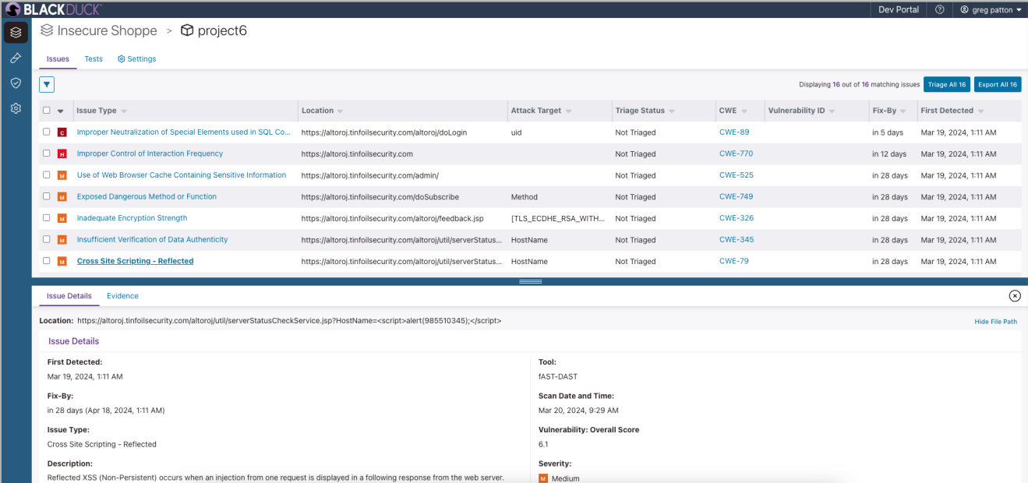The width and height of the screenshot is (1028, 483).
Task: Open the greg patton user dropdown
Action: tap(990, 9)
